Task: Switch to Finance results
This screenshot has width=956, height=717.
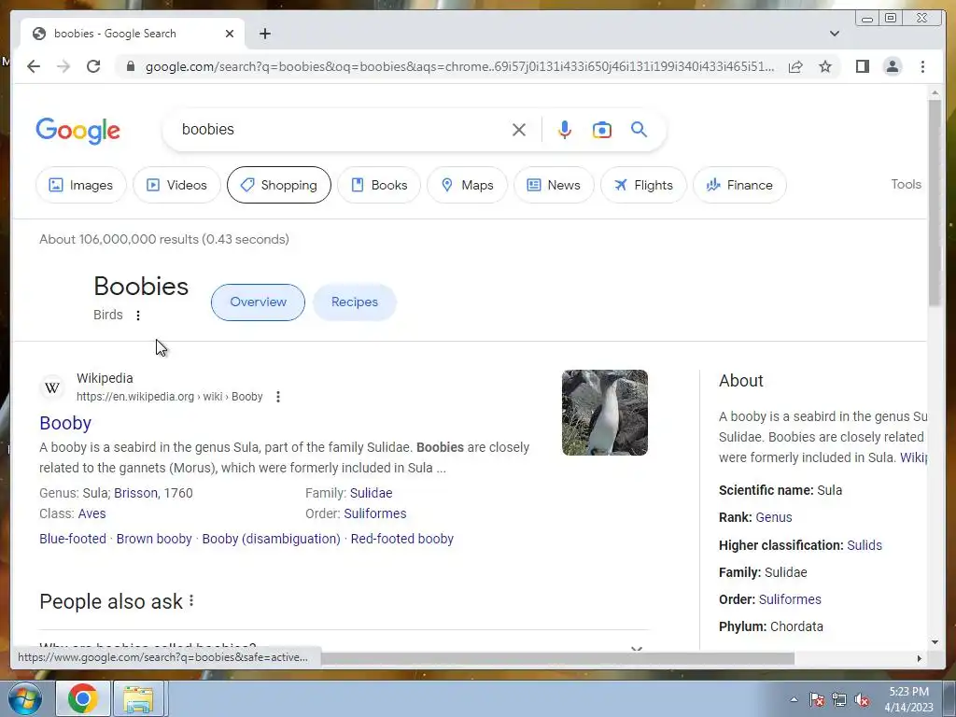Action: tap(739, 185)
